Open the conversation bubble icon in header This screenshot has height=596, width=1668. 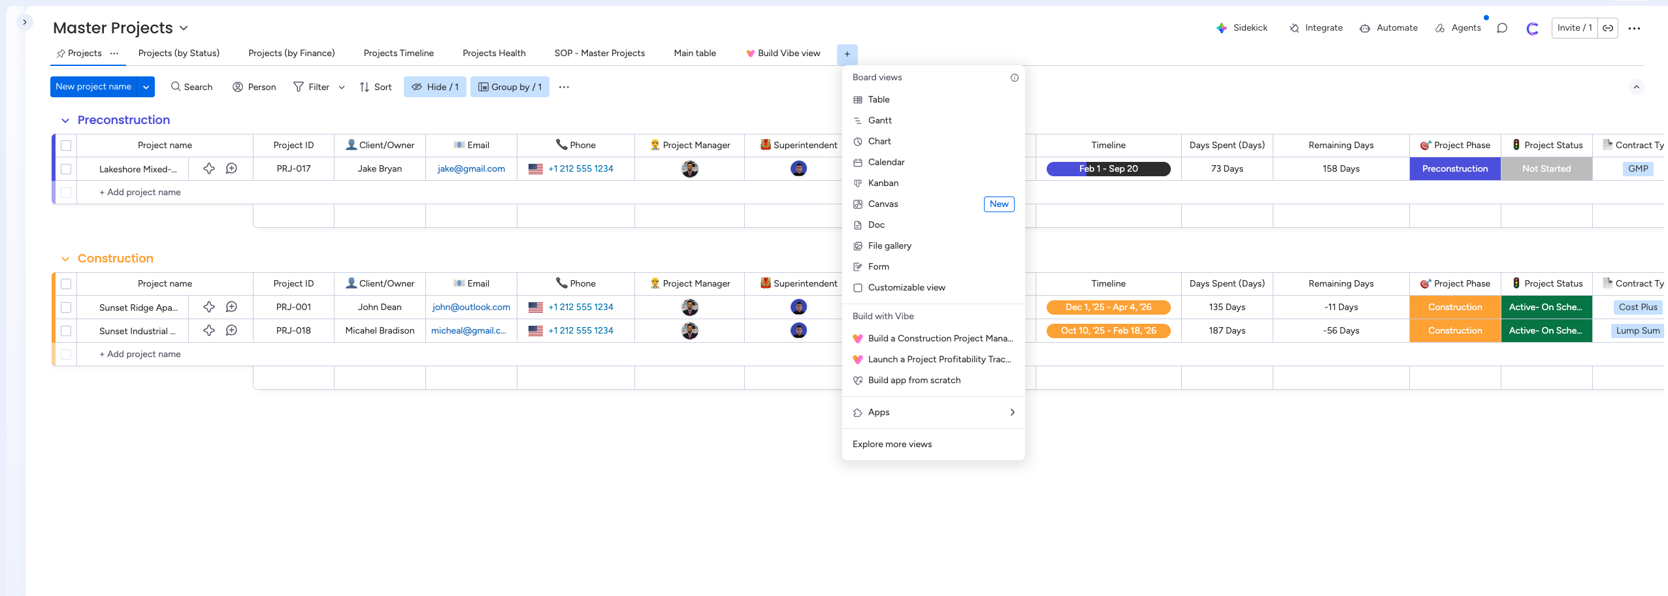pos(1502,28)
